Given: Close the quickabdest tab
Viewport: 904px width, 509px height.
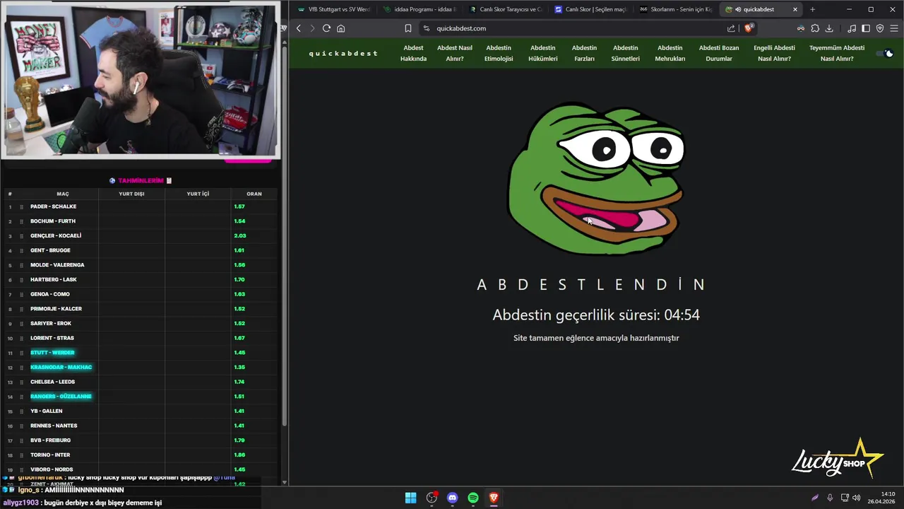Looking at the screenshot, I should point(795,9).
